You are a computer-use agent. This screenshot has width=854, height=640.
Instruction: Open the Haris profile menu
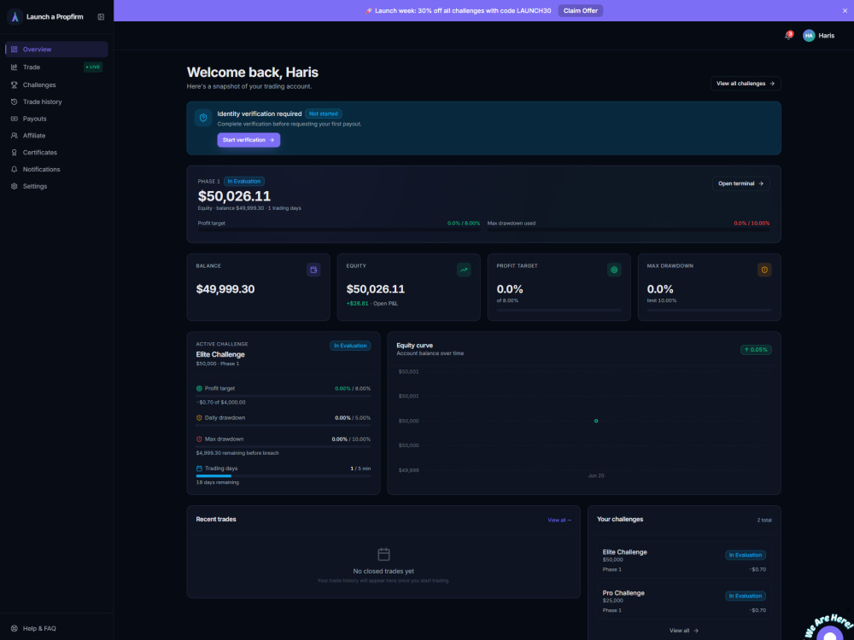pyautogui.click(x=819, y=35)
